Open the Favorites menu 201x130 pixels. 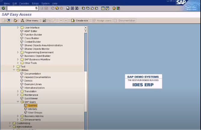click(x=24, y=4)
